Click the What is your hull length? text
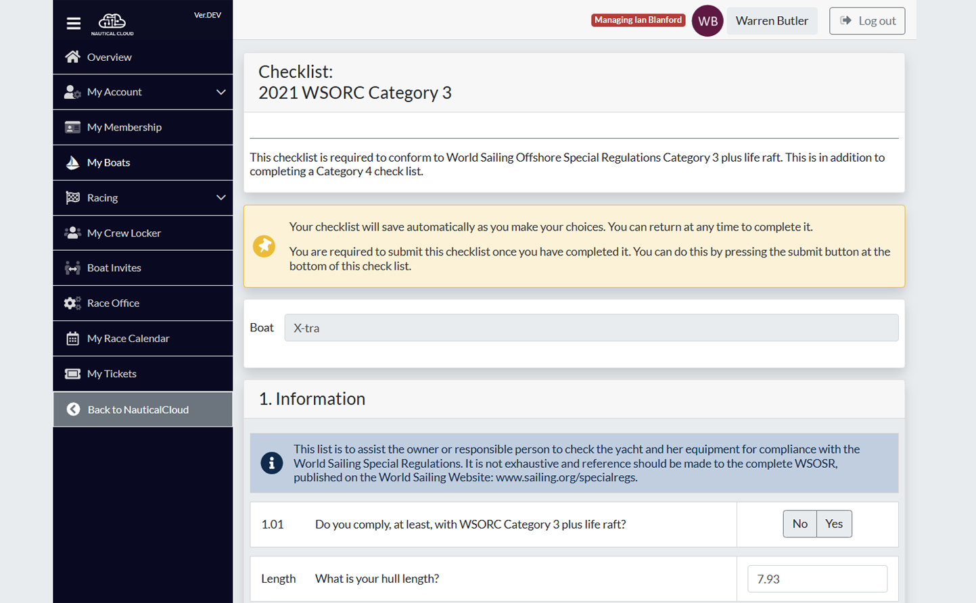This screenshot has height=603, width=976. [x=377, y=579]
